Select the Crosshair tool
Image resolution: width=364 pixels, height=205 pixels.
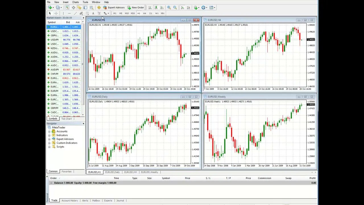click(56, 13)
